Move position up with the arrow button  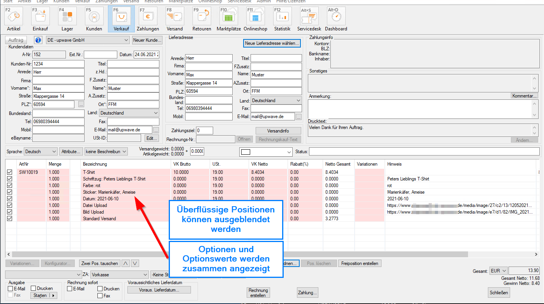[x=125, y=263]
